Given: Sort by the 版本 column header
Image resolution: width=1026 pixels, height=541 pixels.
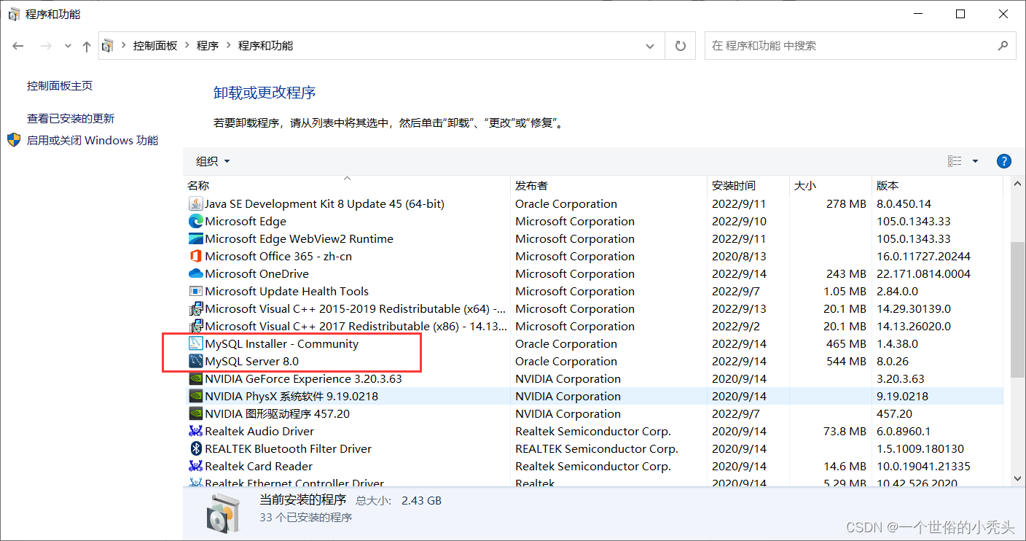Looking at the screenshot, I should click(x=938, y=185).
